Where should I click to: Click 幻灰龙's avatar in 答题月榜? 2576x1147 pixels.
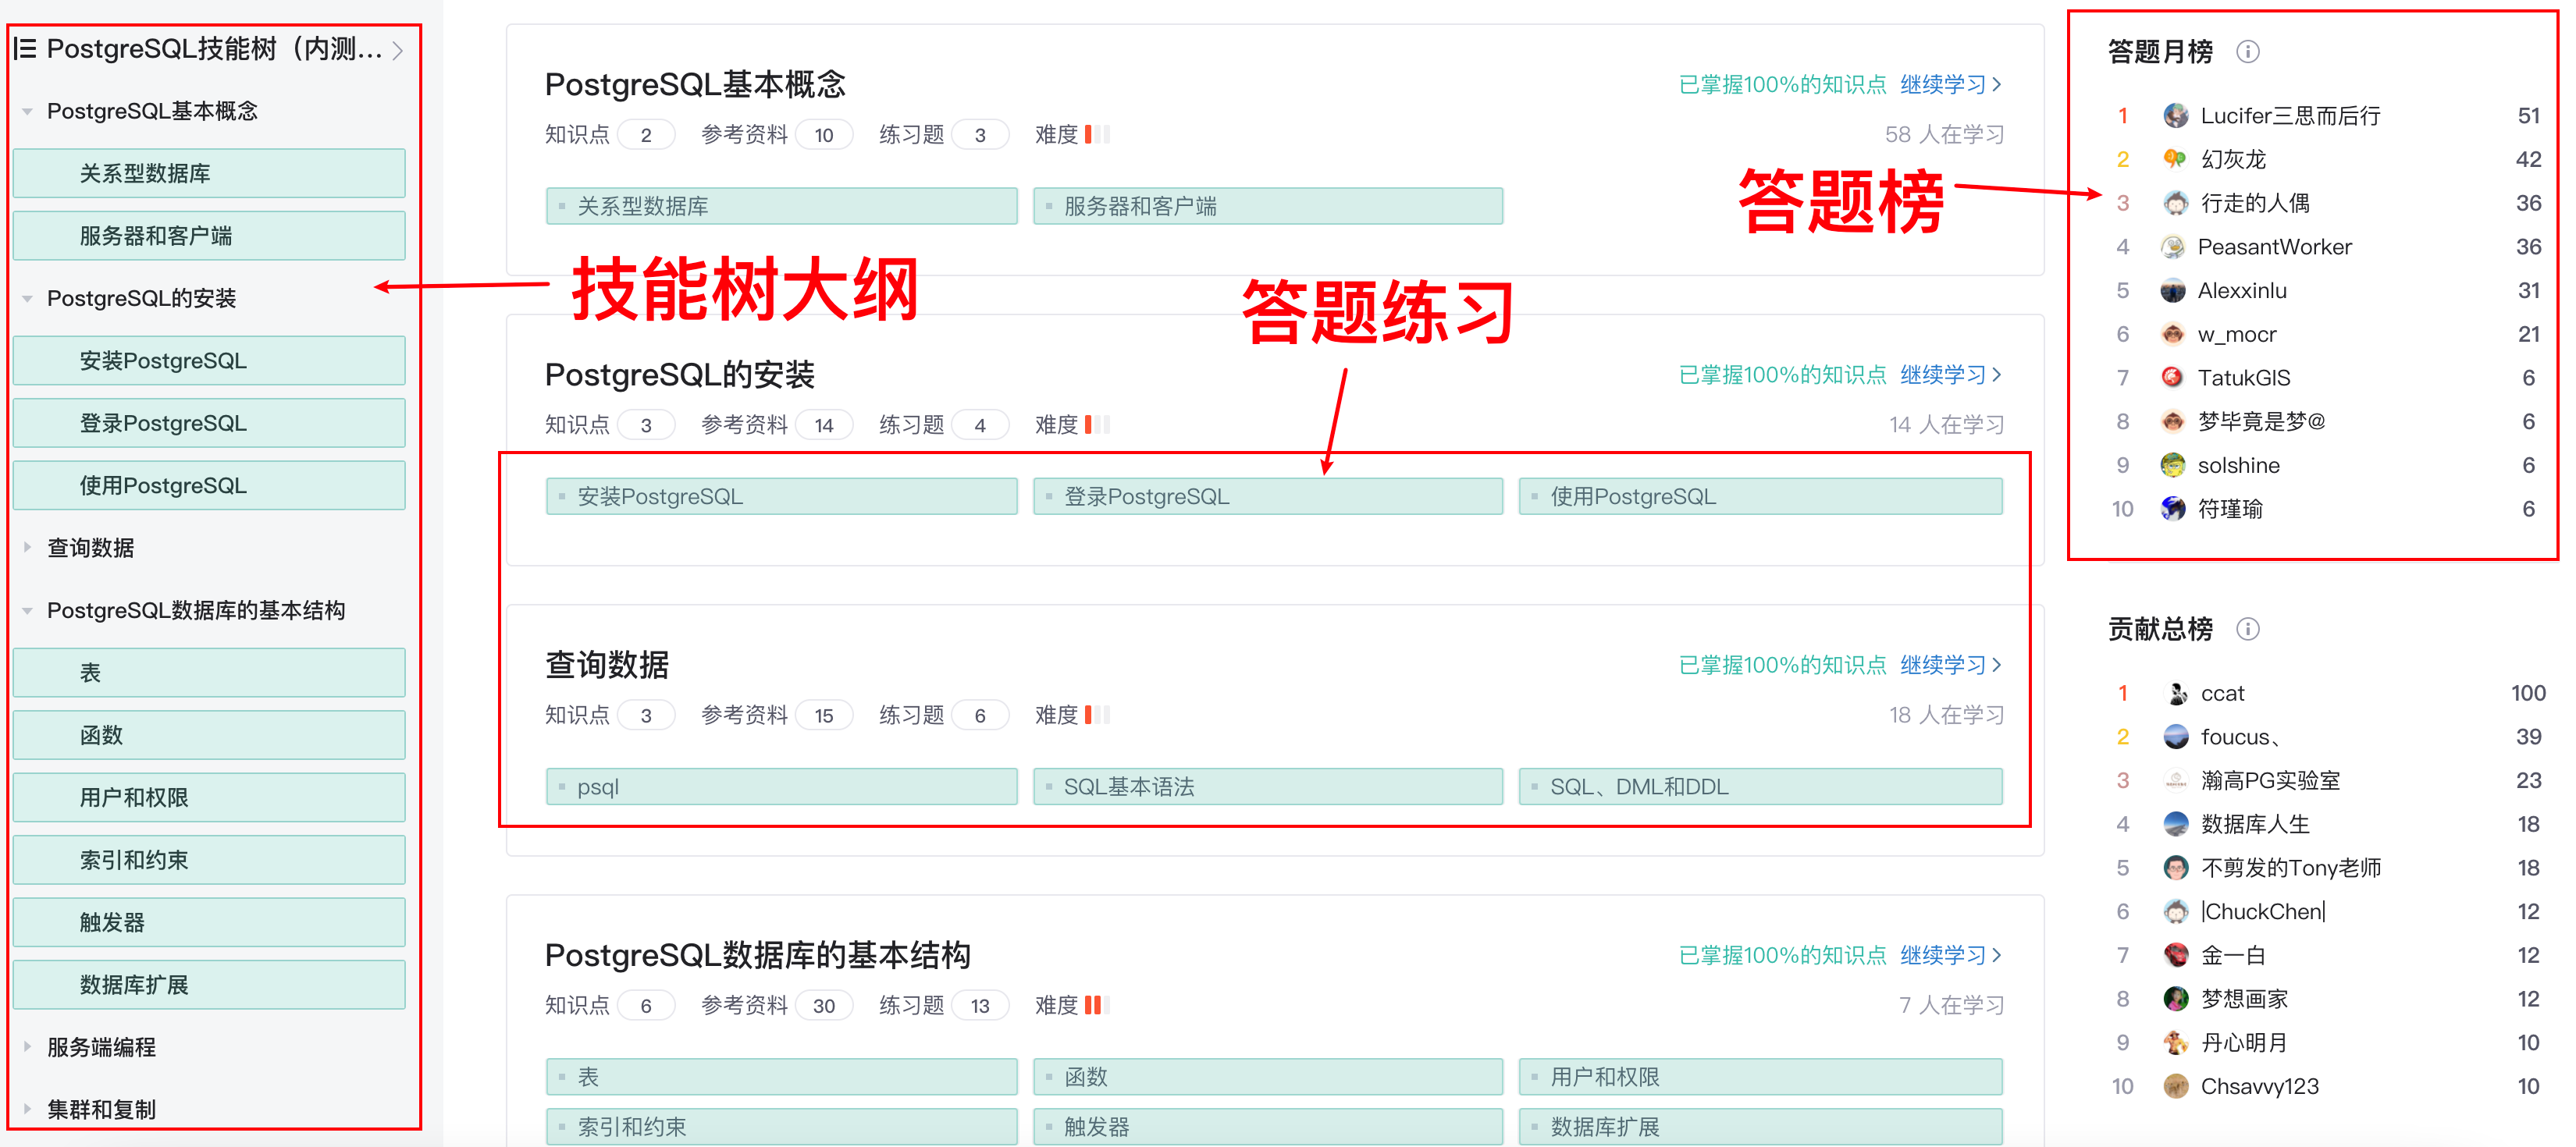click(2175, 159)
